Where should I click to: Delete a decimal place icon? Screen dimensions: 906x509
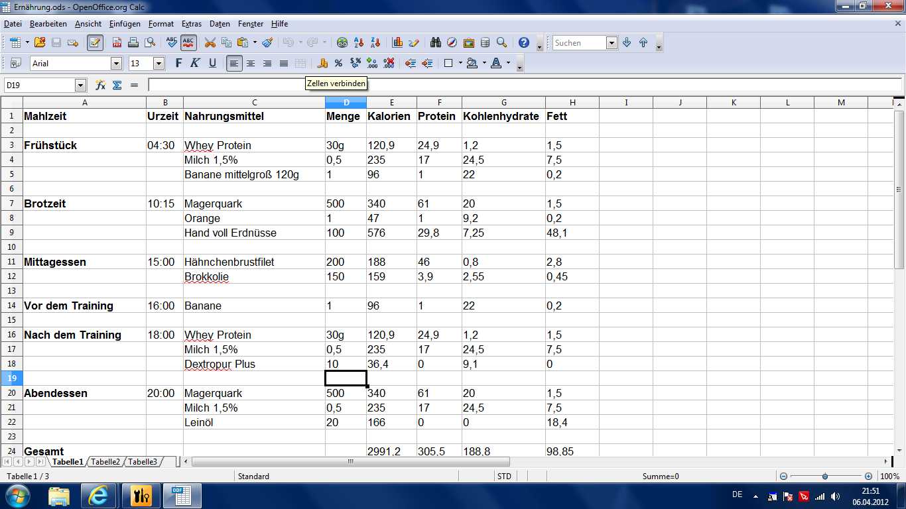point(389,63)
